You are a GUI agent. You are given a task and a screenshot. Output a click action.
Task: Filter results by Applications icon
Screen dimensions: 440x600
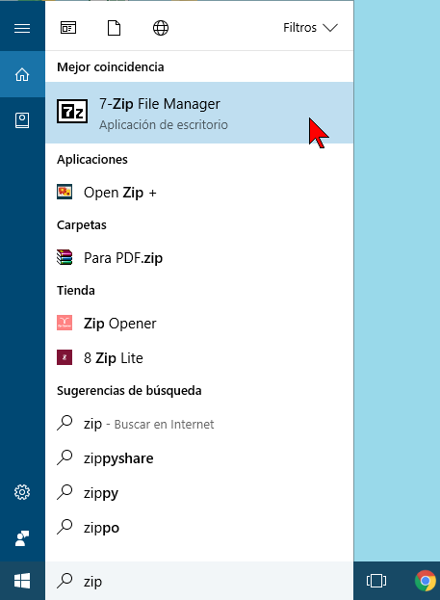[x=68, y=28]
